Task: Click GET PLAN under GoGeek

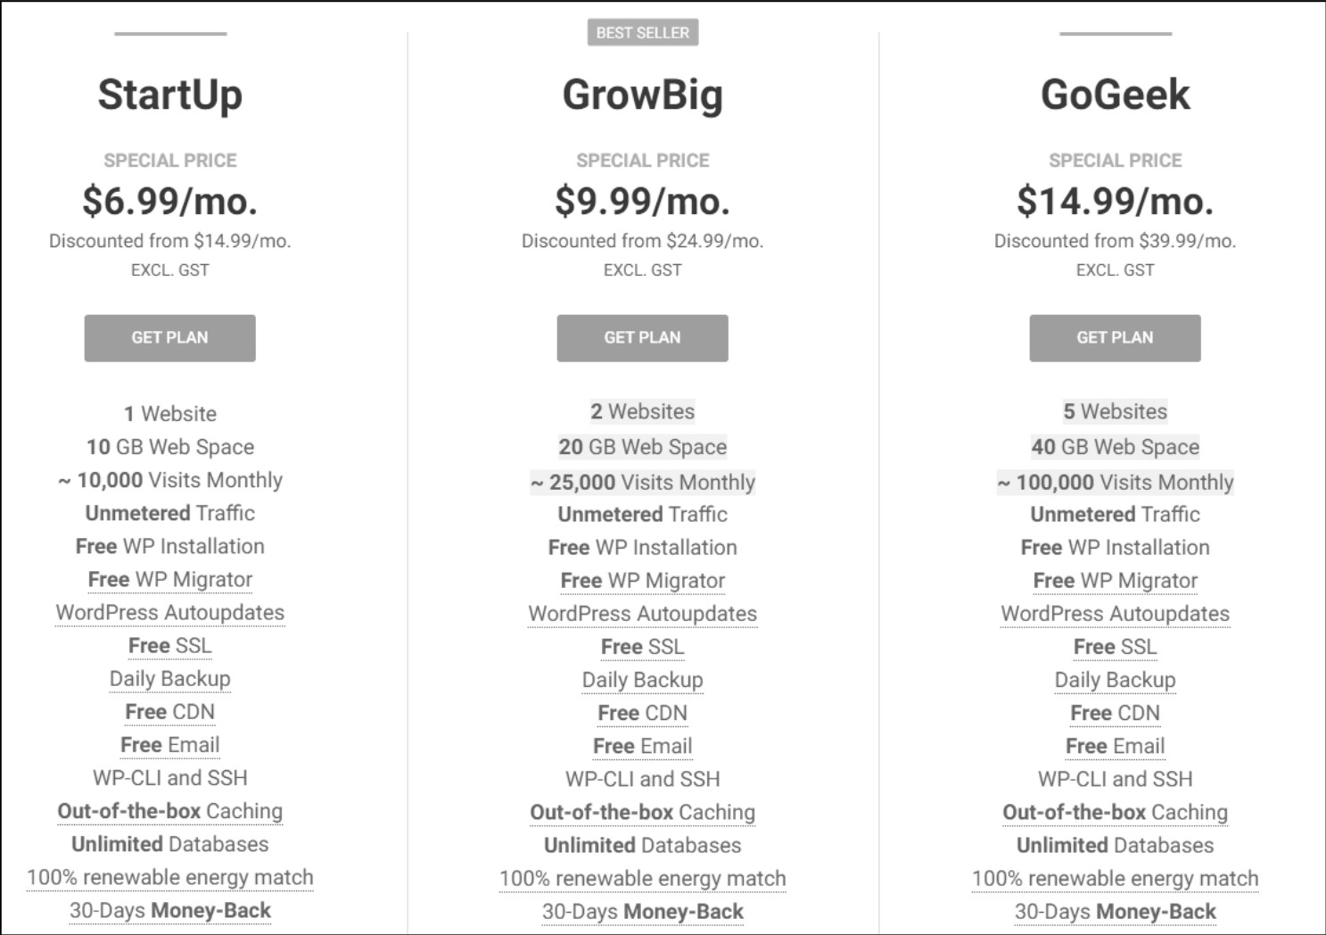Action: (1115, 338)
